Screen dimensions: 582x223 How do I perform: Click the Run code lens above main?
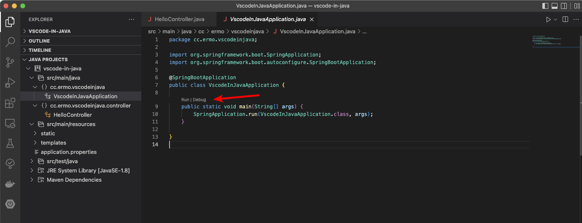(185, 99)
